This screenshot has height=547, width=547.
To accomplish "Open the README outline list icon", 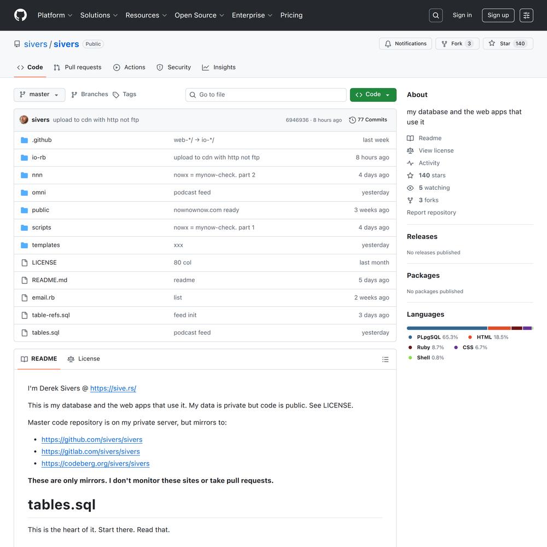I will point(385,359).
